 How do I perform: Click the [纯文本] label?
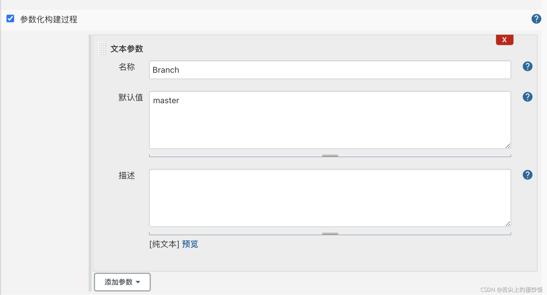coord(164,244)
